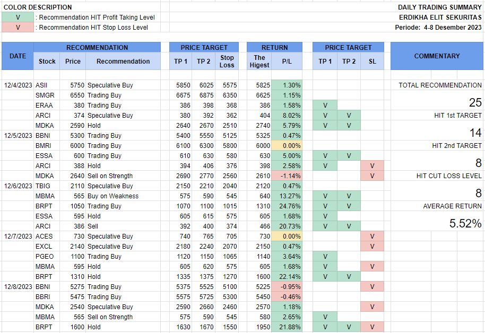The height and width of the screenshot is (333, 485).
Task: Click the Stock column header
Action: click(47, 62)
